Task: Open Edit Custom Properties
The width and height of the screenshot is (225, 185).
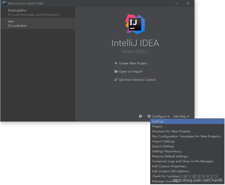Action: (187, 166)
